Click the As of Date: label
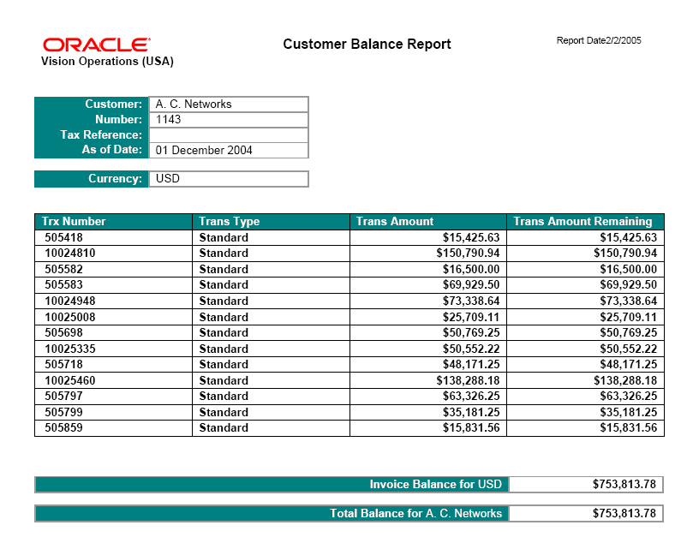699x555 pixels. point(112,150)
